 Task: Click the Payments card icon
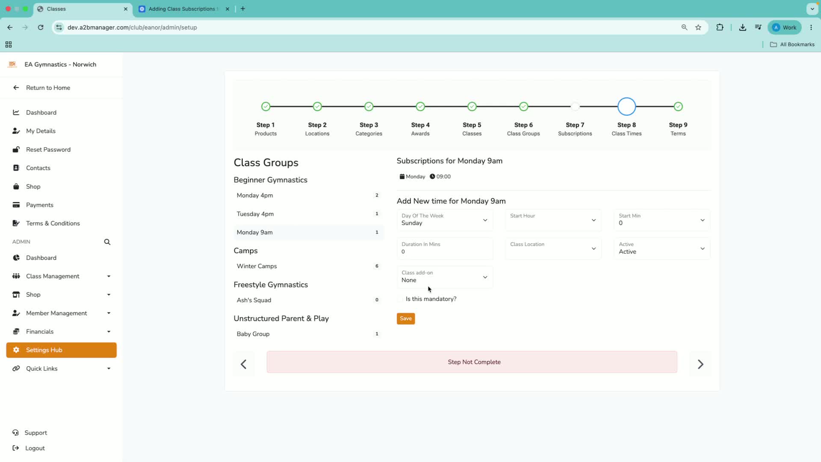coord(16,205)
